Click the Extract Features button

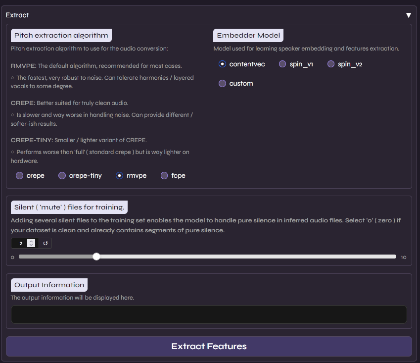click(x=209, y=346)
